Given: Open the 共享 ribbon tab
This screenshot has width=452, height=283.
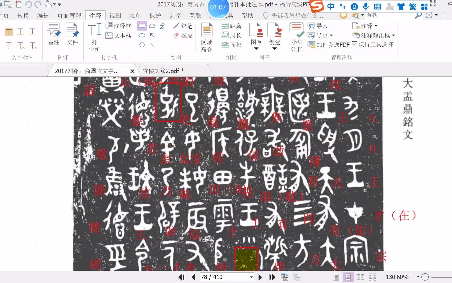Looking at the screenshot, I should (175, 16).
